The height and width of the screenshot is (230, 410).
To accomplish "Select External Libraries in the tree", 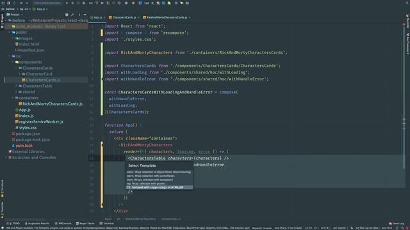I will pos(26,151).
